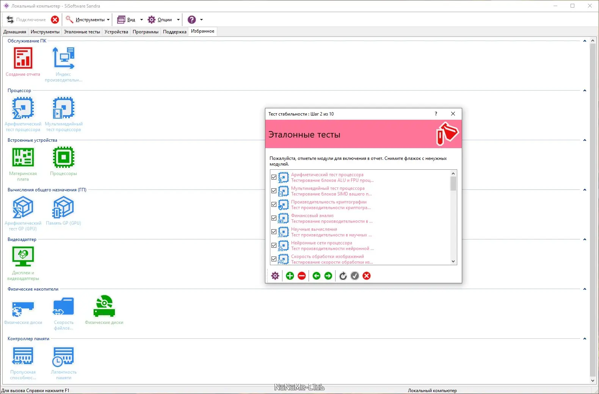Image resolution: width=599 pixels, height=394 pixels.
Task: Open the Материнская плата module
Action: point(23,164)
